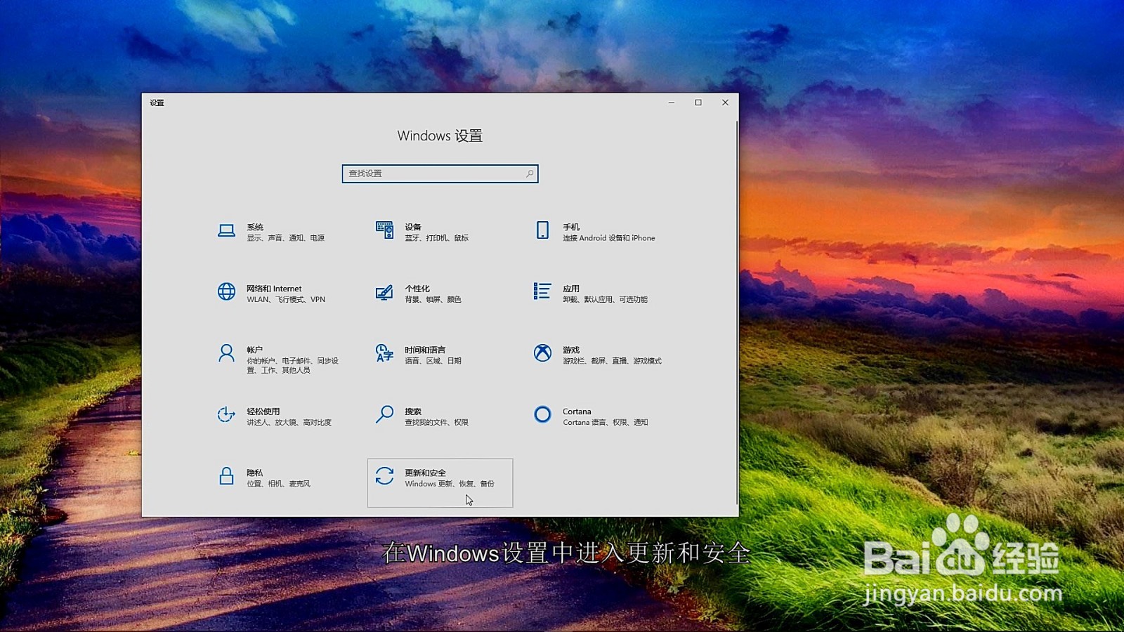This screenshot has height=632, width=1124.
Task: Open the 帐户 (Accounts) person icon
Action: 226,353
